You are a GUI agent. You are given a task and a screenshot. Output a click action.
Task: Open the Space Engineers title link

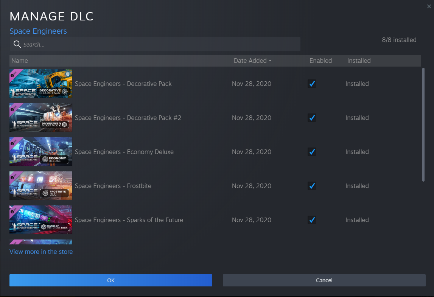coord(38,31)
